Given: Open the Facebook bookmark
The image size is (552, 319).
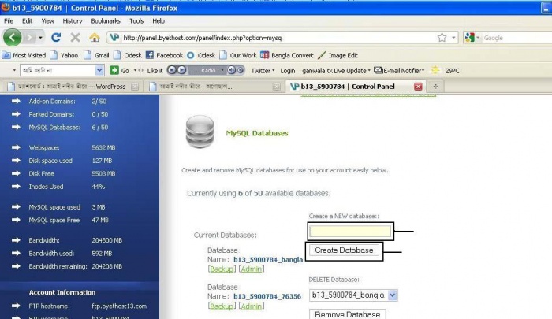Looking at the screenshot, I should 164,55.
